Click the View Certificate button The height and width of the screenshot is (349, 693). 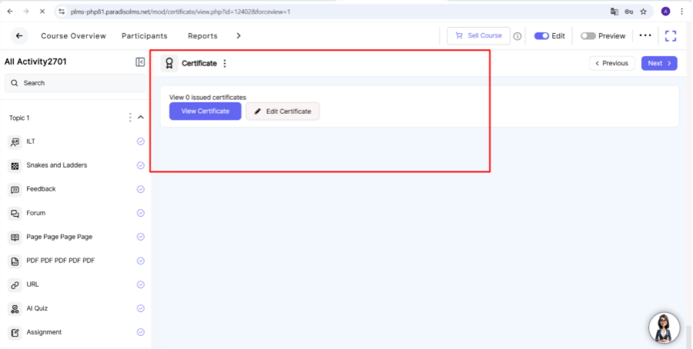(205, 111)
